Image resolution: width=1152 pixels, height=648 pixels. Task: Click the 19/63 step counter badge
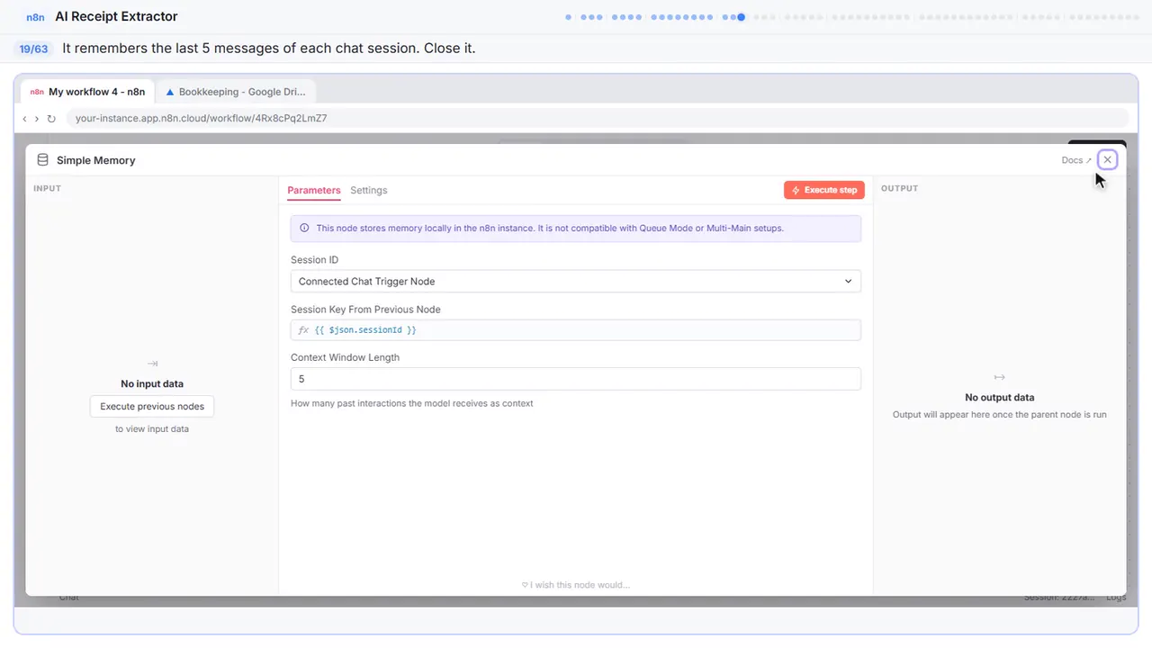coord(33,49)
